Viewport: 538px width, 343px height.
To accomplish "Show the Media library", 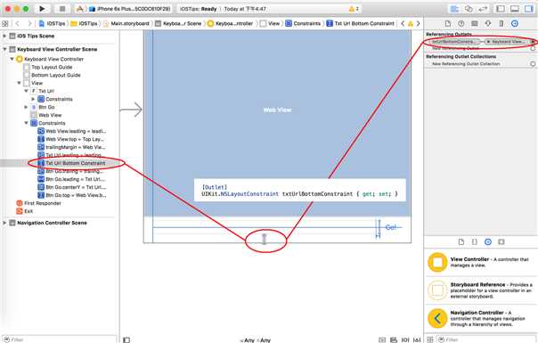I will [x=501, y=241].
